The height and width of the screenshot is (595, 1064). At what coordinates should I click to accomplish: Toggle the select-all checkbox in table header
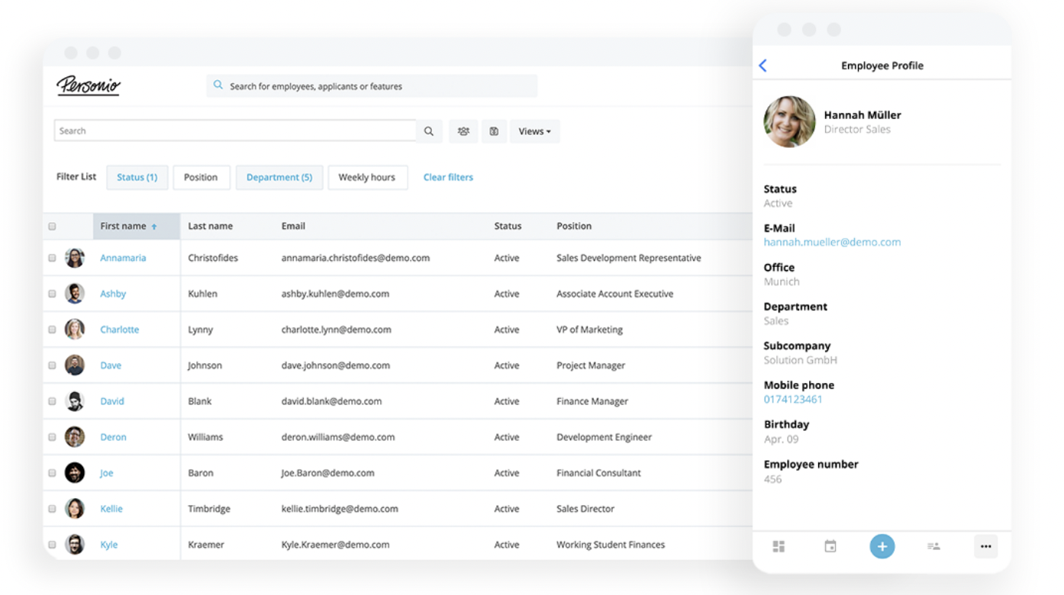[x=53, y=227]
